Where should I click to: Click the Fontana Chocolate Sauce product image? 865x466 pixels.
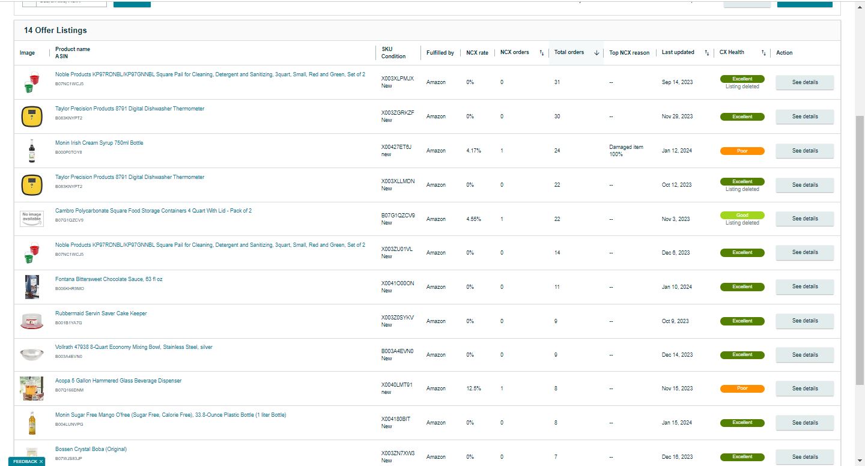32,287
